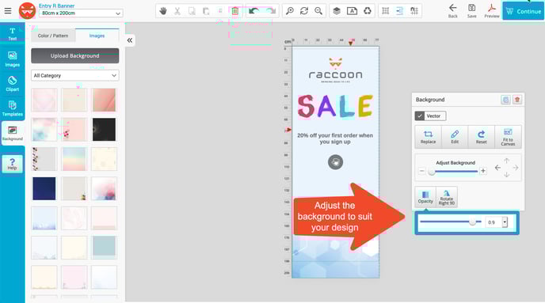Click the text box frame icon
This screenshot has height=303, width=545.
tap(352, 11)
